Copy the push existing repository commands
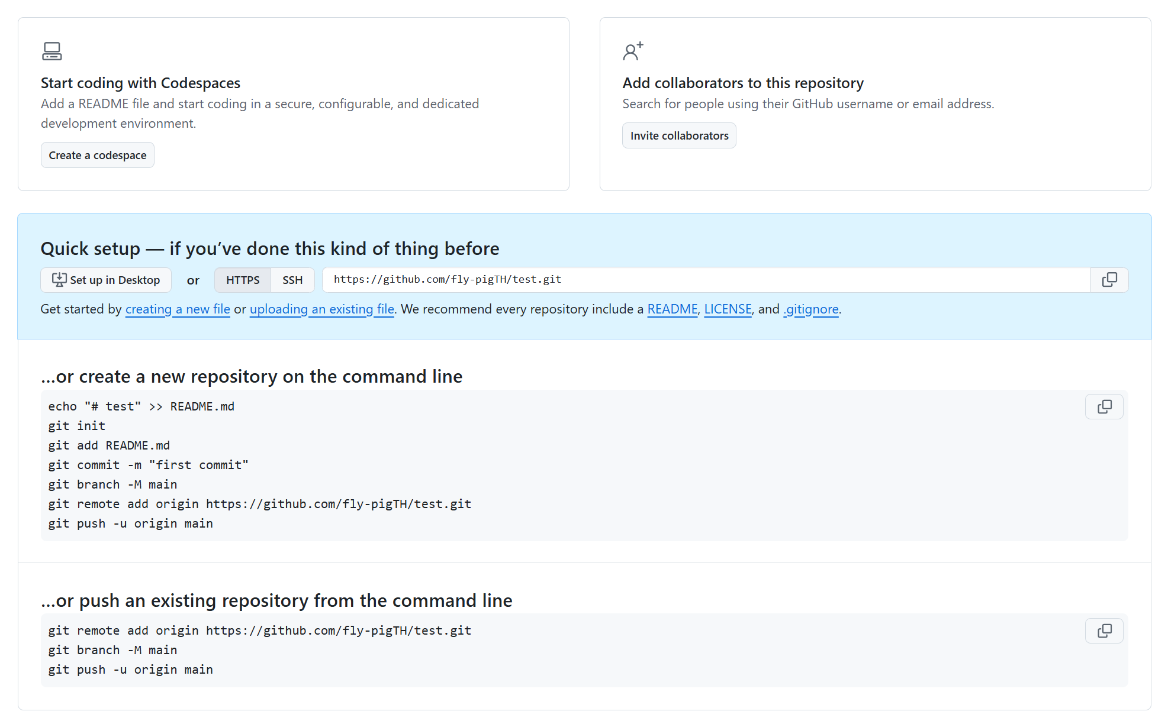 (x=1104, y=631)
